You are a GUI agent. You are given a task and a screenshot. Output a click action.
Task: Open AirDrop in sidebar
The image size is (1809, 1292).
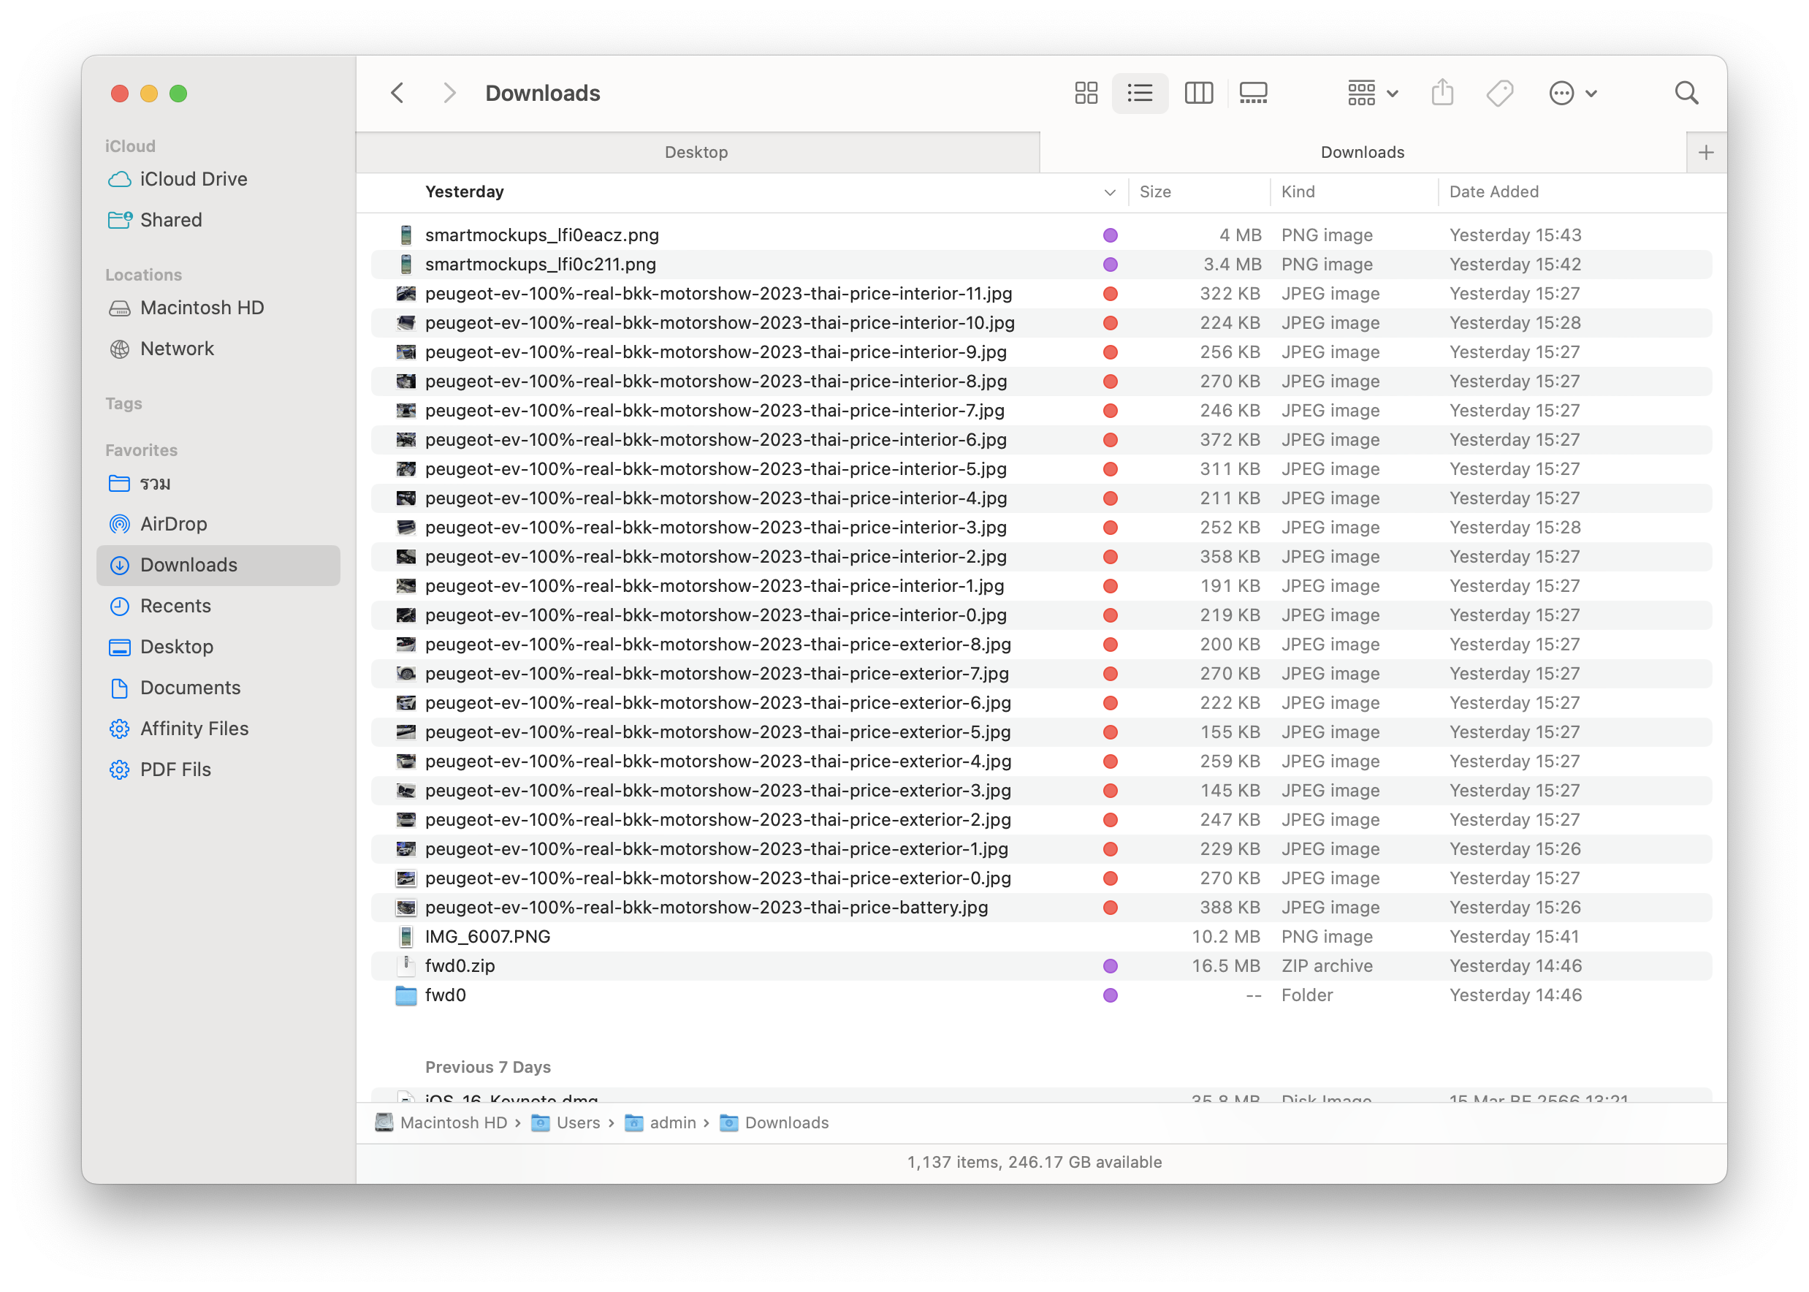173,523
